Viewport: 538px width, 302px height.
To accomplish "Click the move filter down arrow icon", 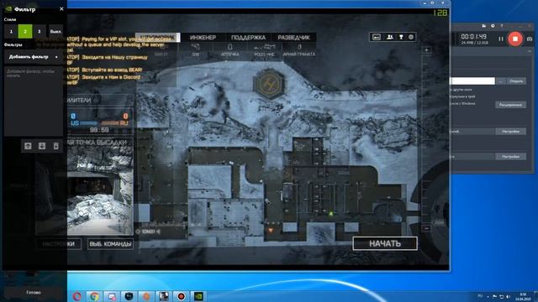I will 42,146.
